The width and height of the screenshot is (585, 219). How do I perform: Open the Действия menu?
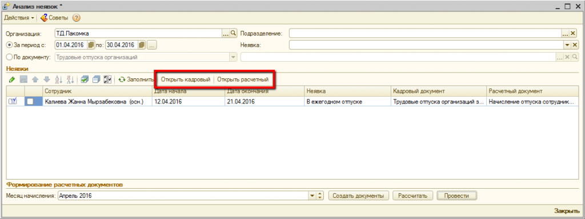pos(19,18)
